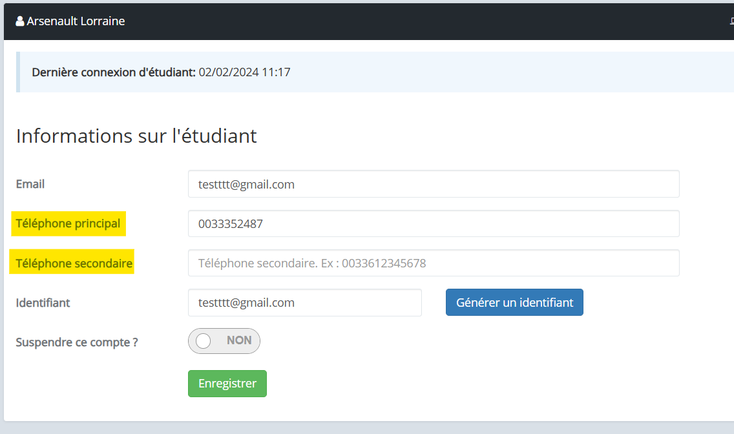
Task: Click the NON text on the suspend switch
Action: pos(239,340)
